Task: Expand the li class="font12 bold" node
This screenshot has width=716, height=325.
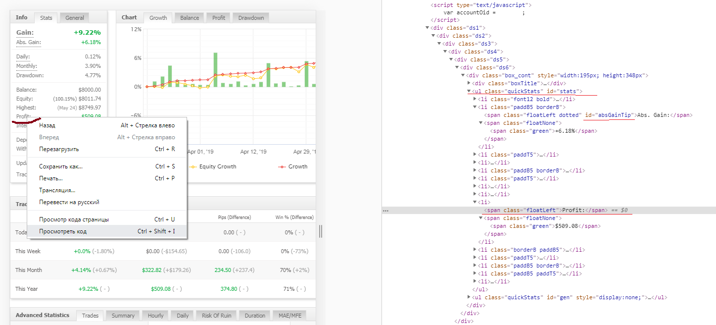Action: (475, 99)
